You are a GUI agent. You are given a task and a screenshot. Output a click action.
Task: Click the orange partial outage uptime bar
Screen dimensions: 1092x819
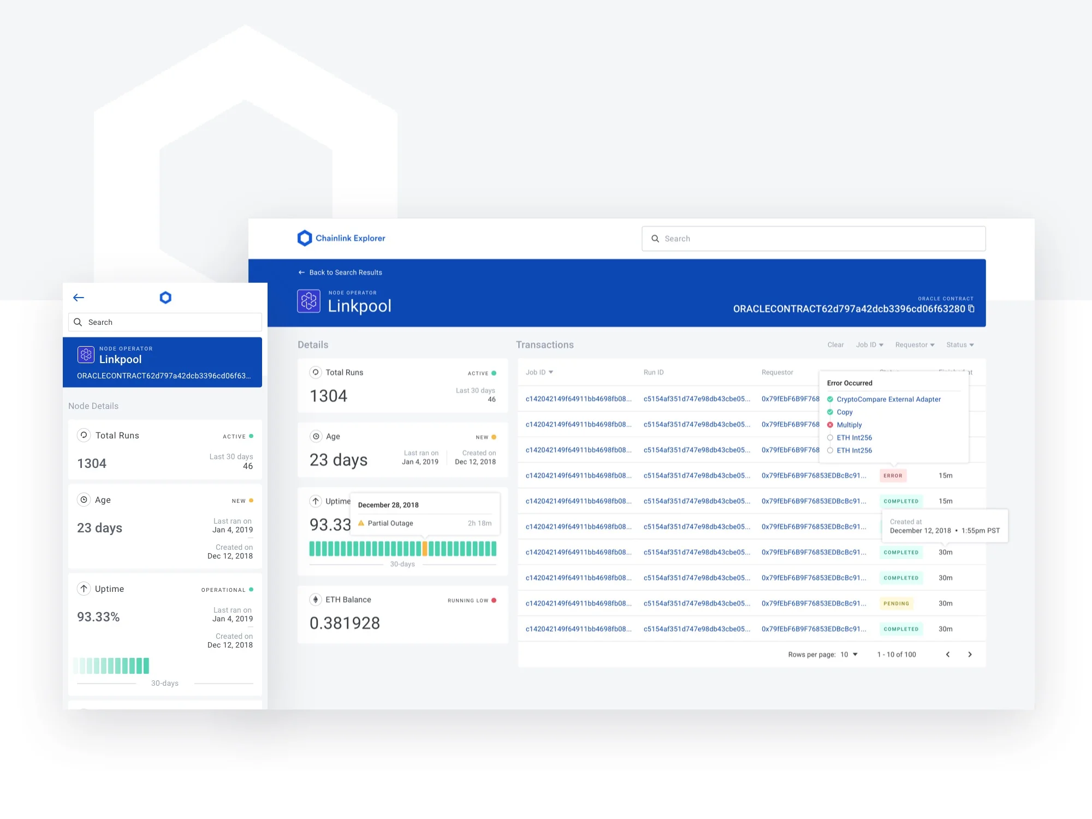(x=425, y=549)
